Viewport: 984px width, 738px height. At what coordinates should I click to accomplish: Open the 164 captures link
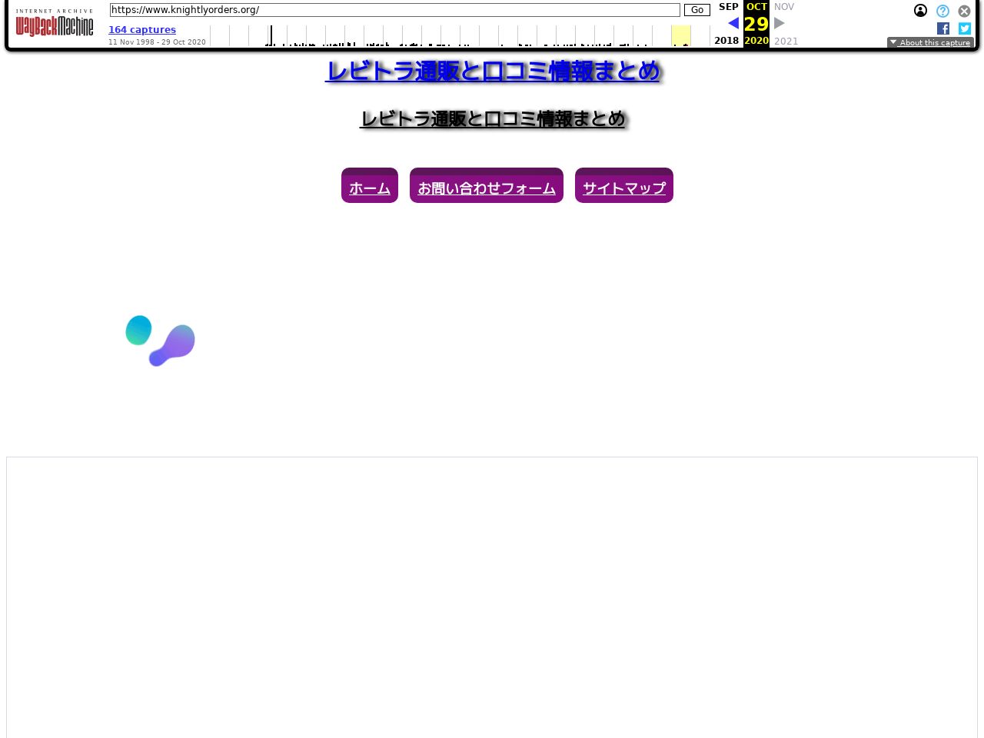coord(142,30)
